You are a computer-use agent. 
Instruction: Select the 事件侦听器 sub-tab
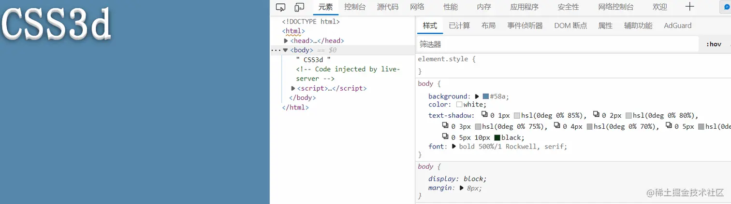[525, 26]
